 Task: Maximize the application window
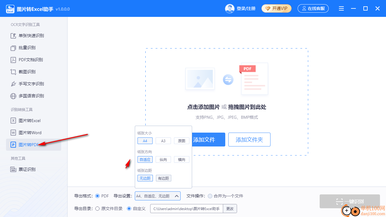coord(365,9)
